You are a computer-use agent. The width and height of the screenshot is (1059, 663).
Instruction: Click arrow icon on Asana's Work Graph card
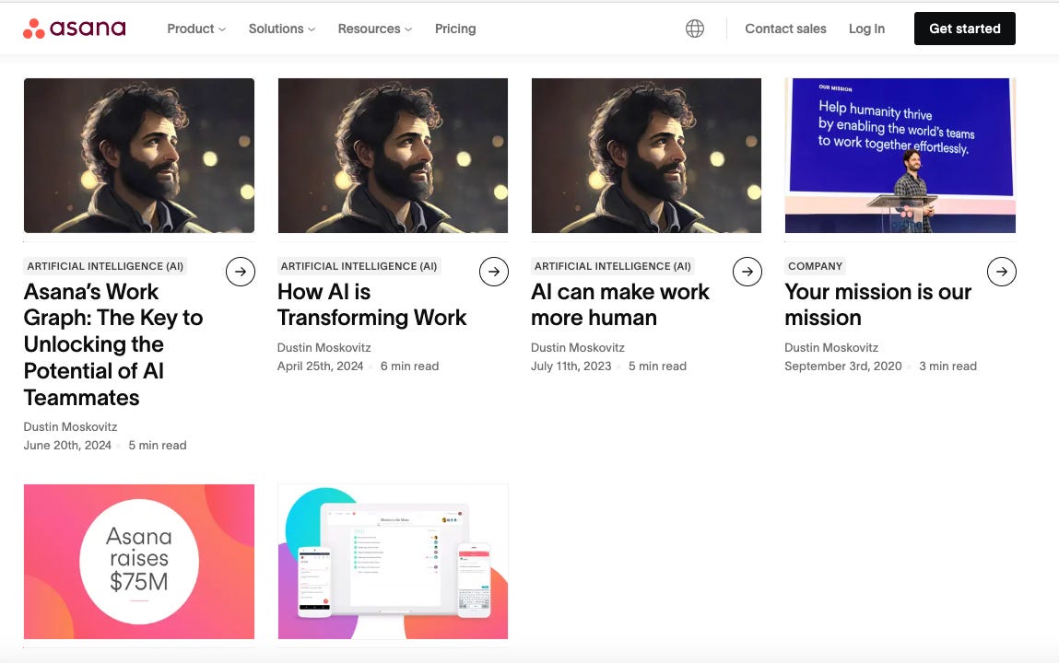[241, 272]
